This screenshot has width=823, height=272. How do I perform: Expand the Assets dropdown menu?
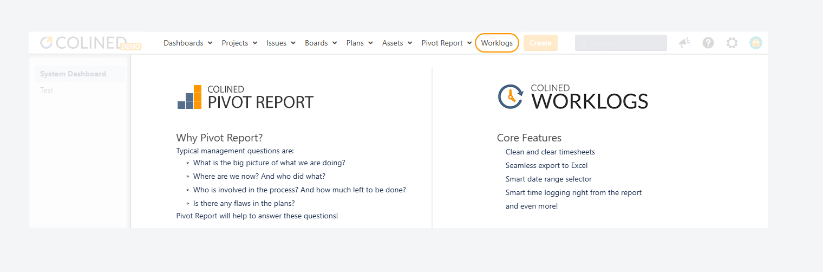397,43
